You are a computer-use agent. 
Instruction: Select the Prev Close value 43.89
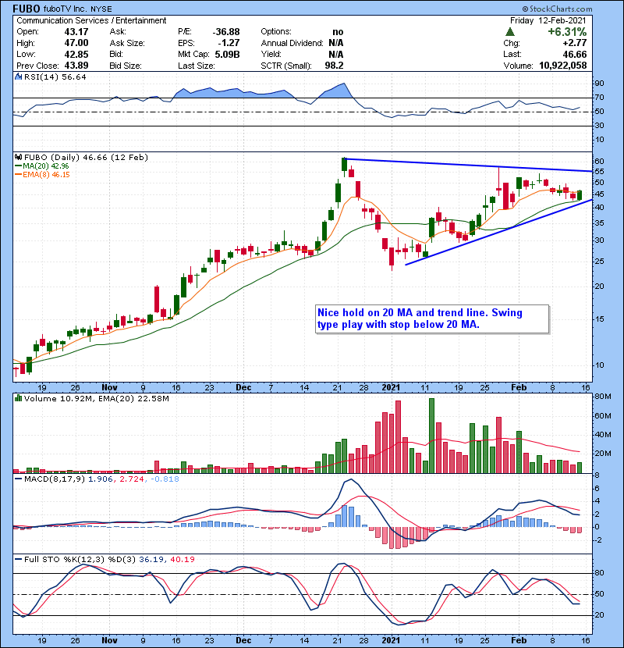click(x=76, y=66)
